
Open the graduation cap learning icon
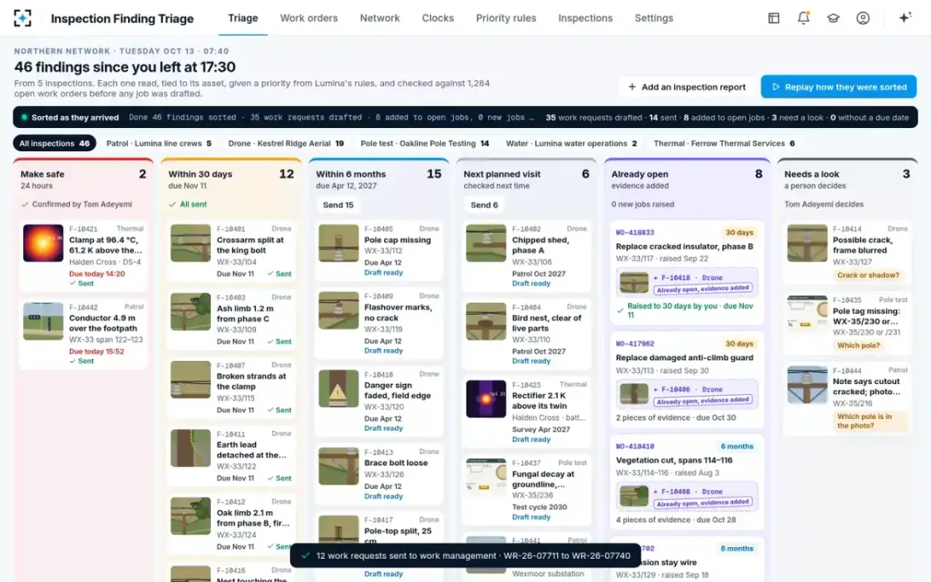tap(833, 18)
